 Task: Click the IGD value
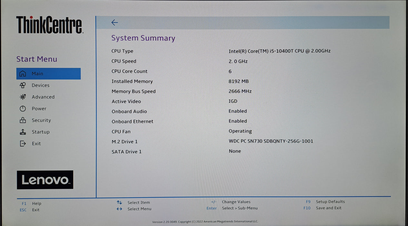[233, 101]
